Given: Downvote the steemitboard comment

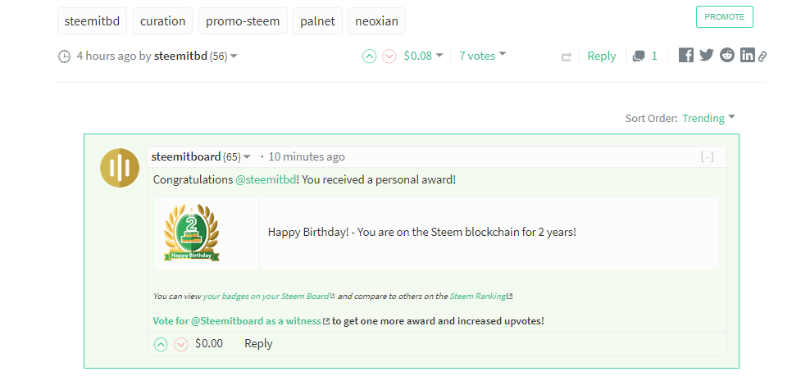Looking at the screenshot, I should point(181,344).
